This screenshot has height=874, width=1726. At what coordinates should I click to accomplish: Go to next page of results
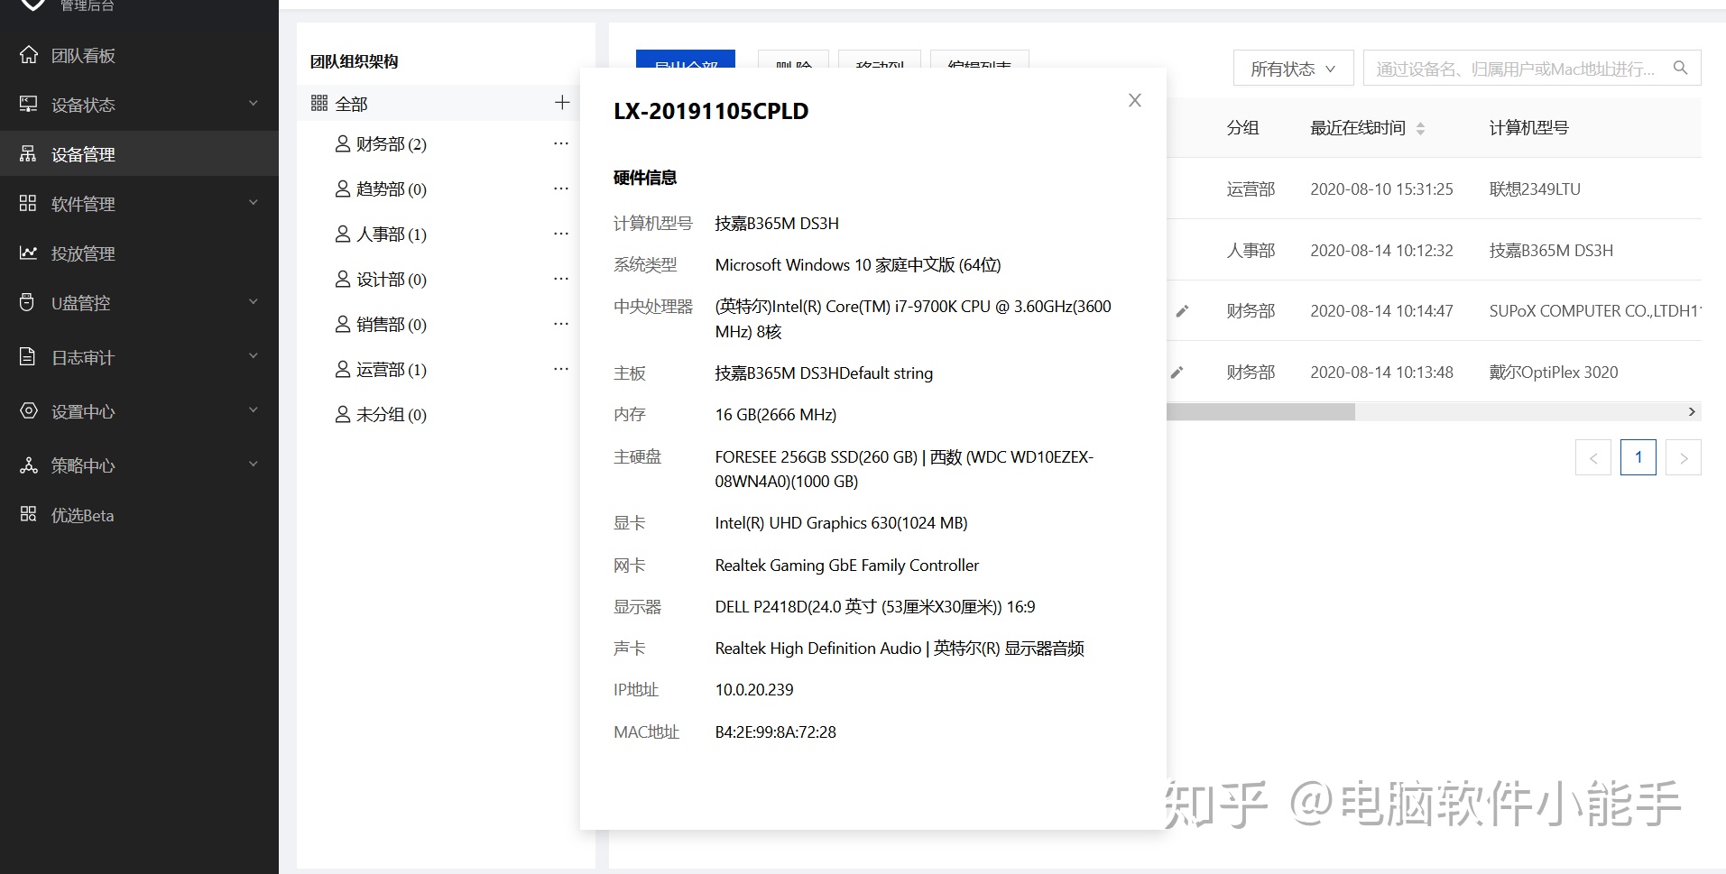(1683, 458)
